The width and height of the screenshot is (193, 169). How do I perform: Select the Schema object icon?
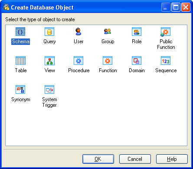pyautogui.click(x=20, y=32)
